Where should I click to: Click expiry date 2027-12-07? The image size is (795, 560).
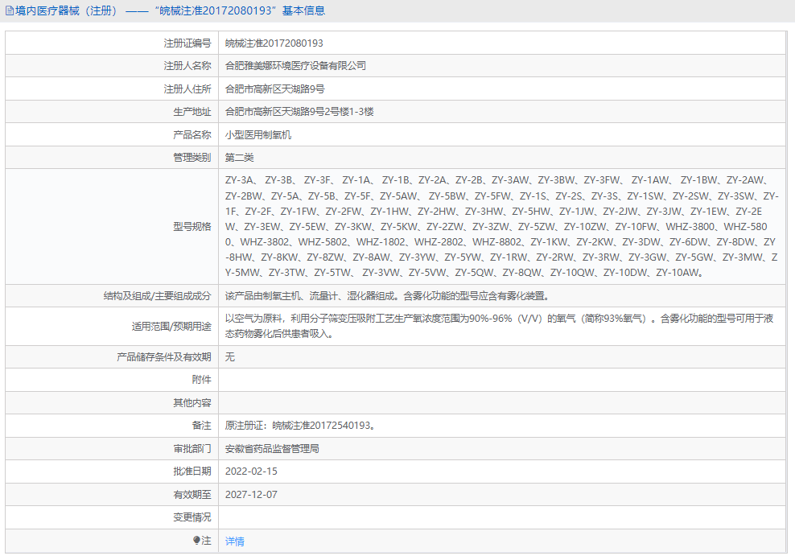pyautogui.click(x=251, y=495)
